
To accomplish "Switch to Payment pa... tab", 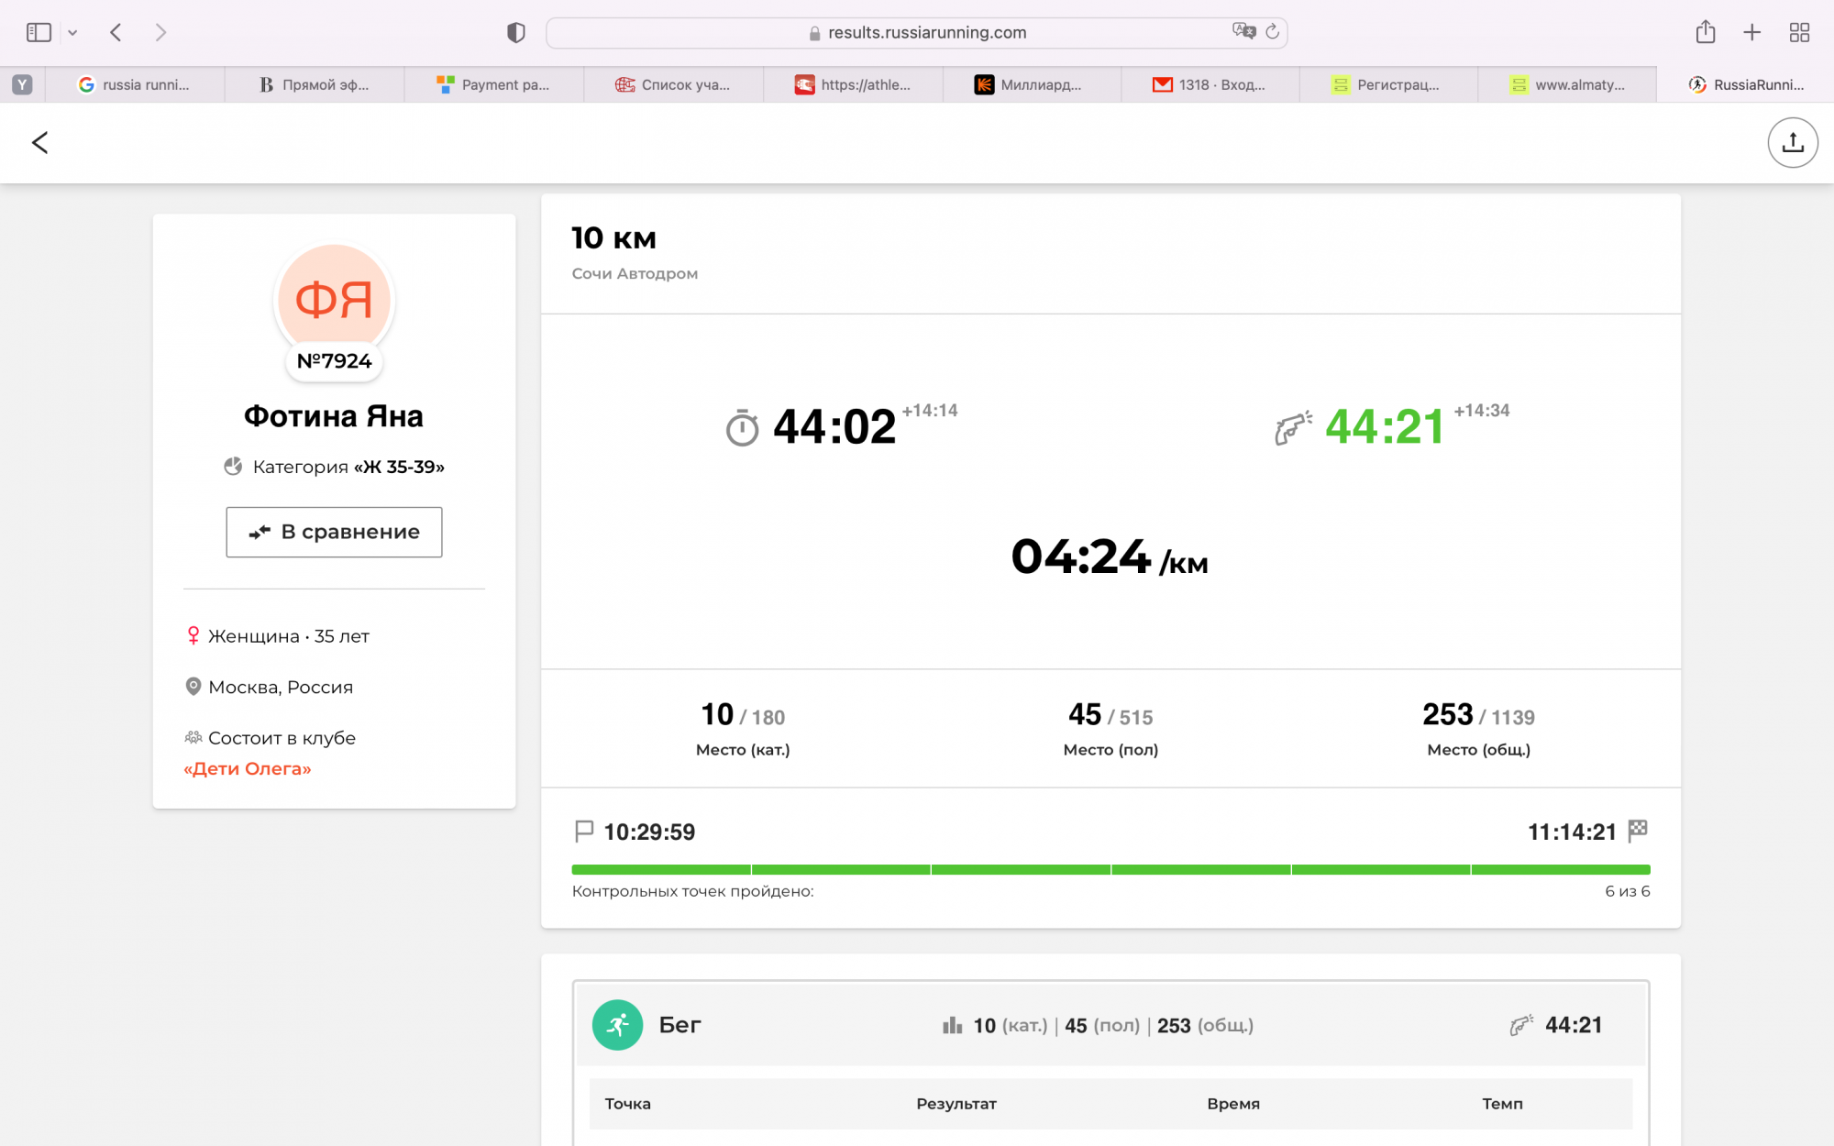I will 493,84.
